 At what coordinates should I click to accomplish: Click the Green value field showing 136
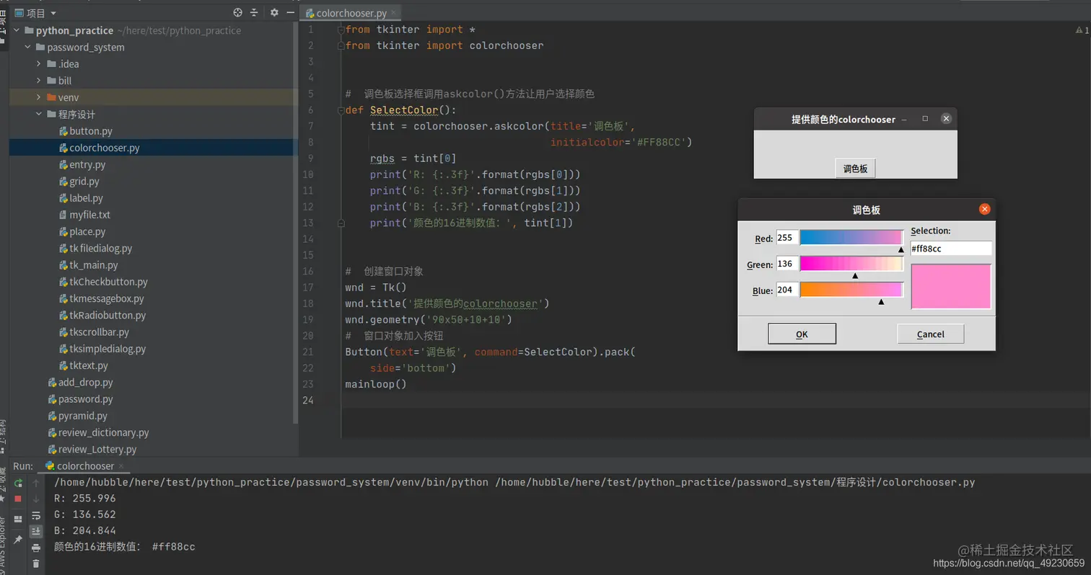[x=787, y=264]
